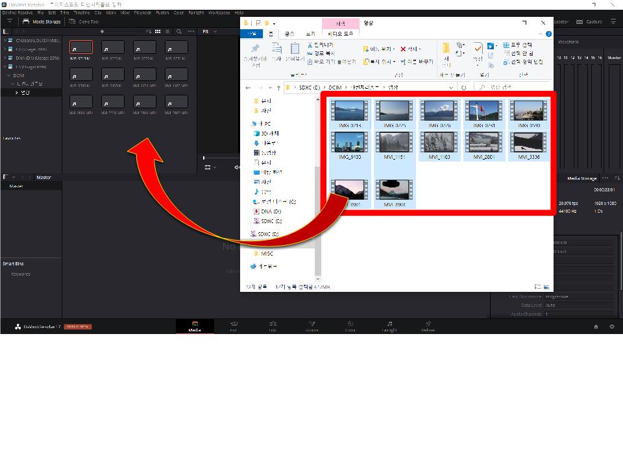Click Move to button in Explorer ribbon
623x467 pixels.
(379, 49)
